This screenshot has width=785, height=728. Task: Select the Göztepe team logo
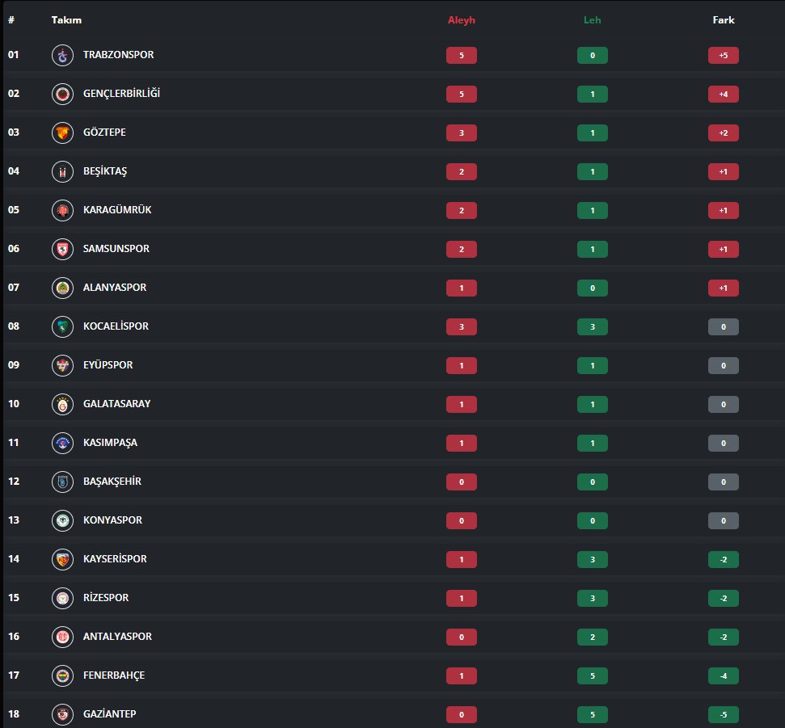pos(62,133)
